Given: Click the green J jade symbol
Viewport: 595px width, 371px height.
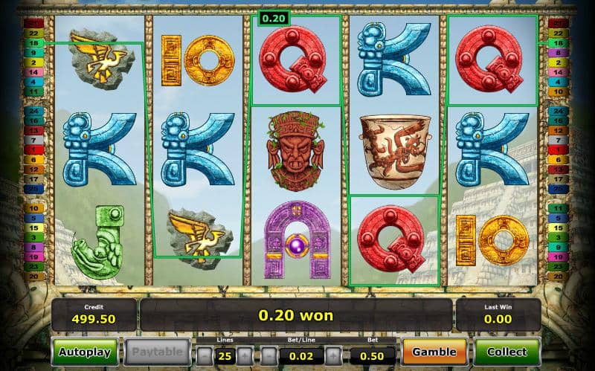Looking at the screenshot, I should [98, 243].
